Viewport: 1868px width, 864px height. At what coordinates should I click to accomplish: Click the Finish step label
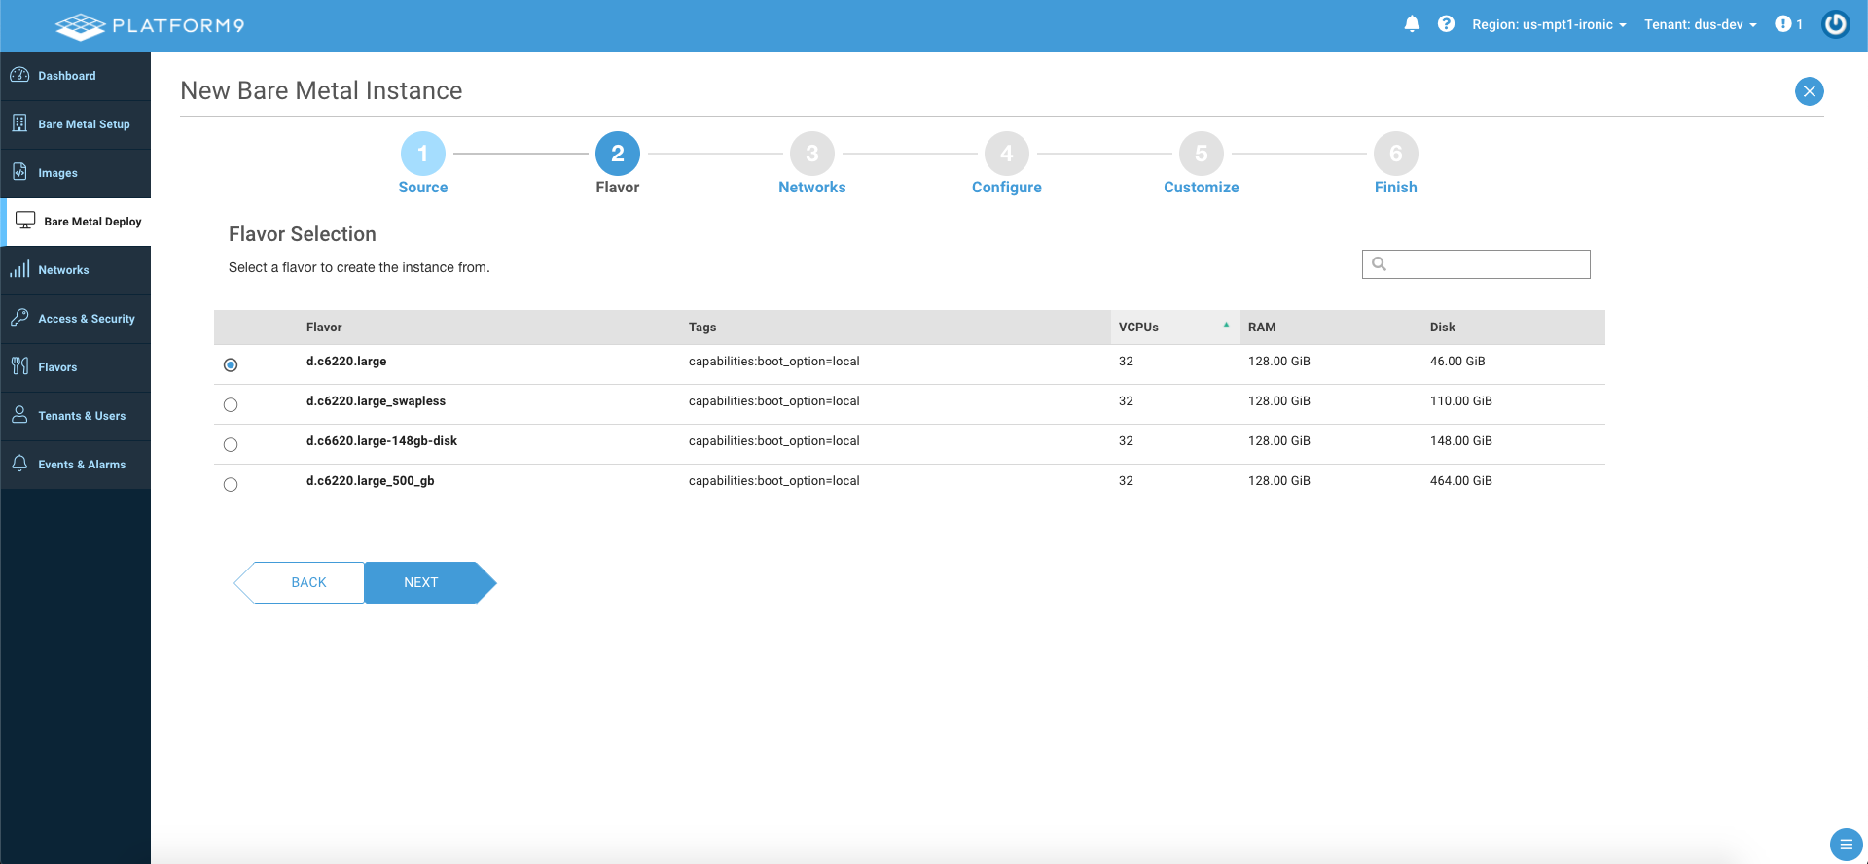coord(1396,188)
